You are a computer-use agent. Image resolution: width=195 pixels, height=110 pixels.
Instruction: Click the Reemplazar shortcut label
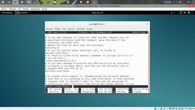pyautogui.click(x=89, y=92)
